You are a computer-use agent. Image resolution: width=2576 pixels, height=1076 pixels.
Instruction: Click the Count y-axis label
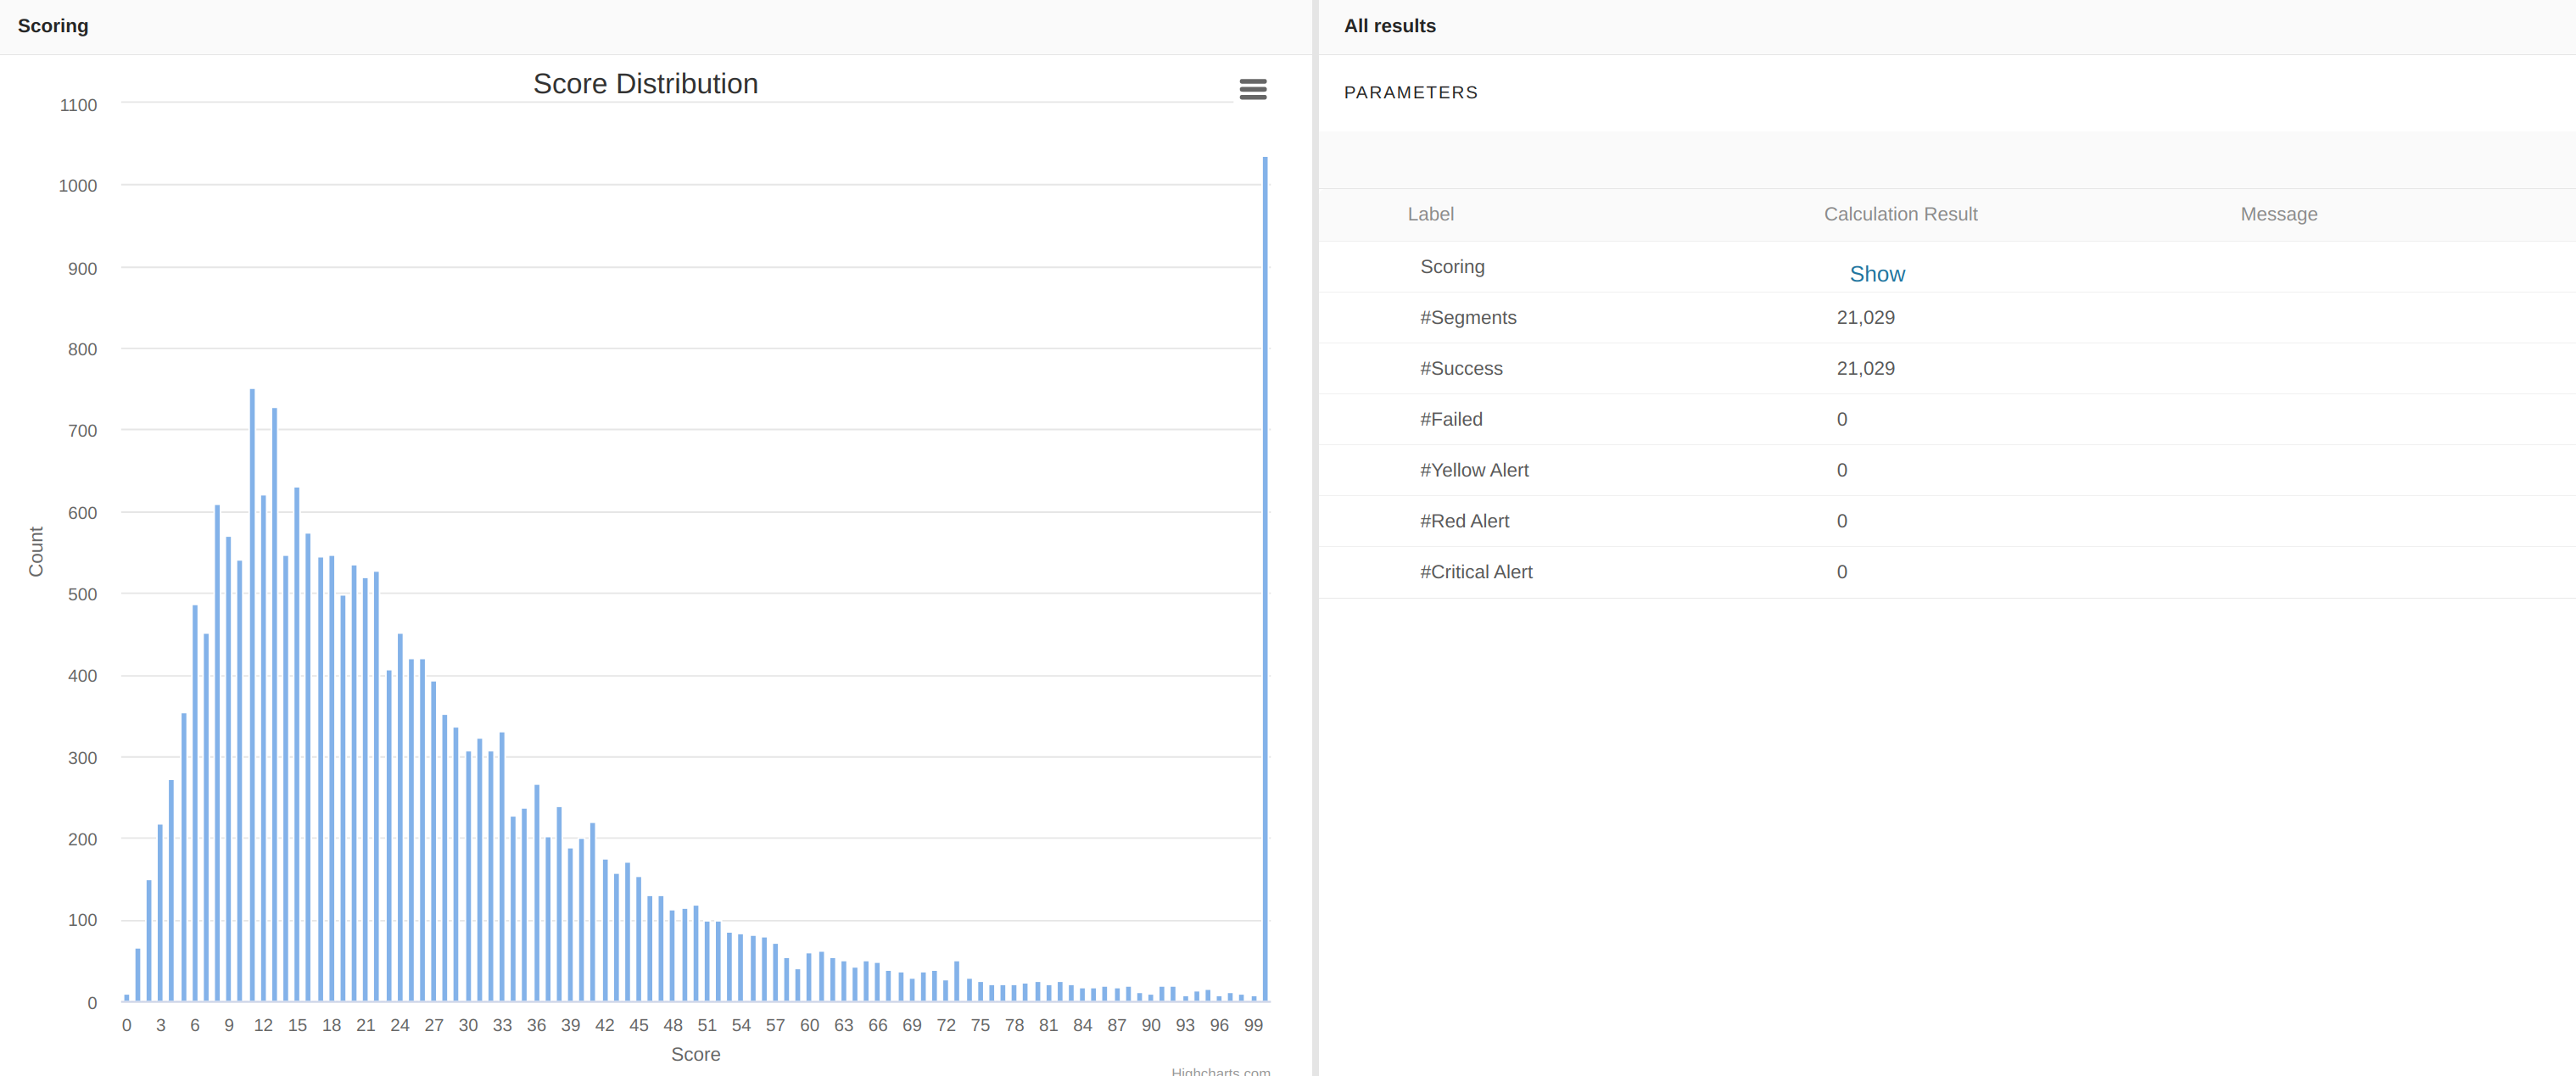36,551
